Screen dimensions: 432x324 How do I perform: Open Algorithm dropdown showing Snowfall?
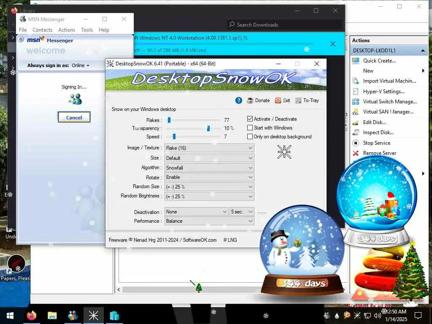point(209,168)
